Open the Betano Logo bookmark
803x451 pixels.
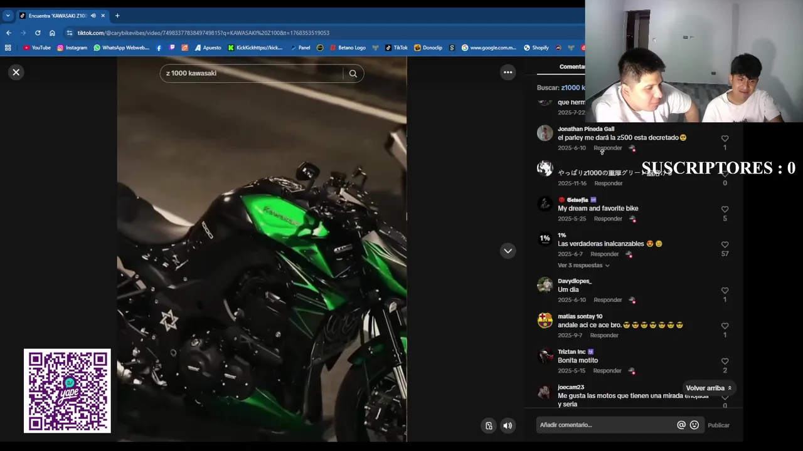[348, 48]
